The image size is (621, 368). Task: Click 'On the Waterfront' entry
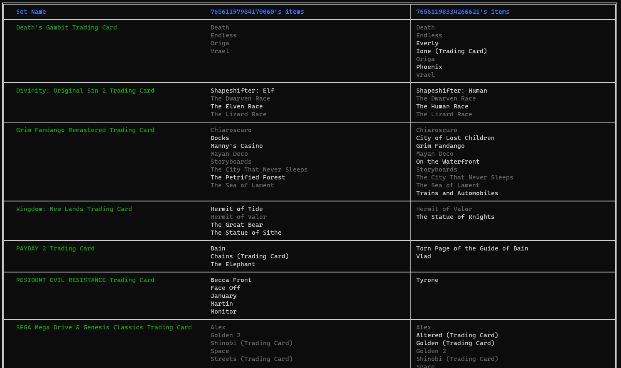point(448,162)
